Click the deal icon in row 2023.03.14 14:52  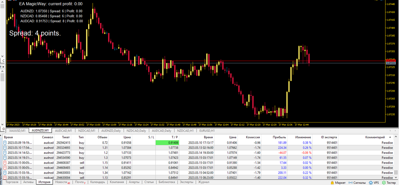click(x=5, y=153)
